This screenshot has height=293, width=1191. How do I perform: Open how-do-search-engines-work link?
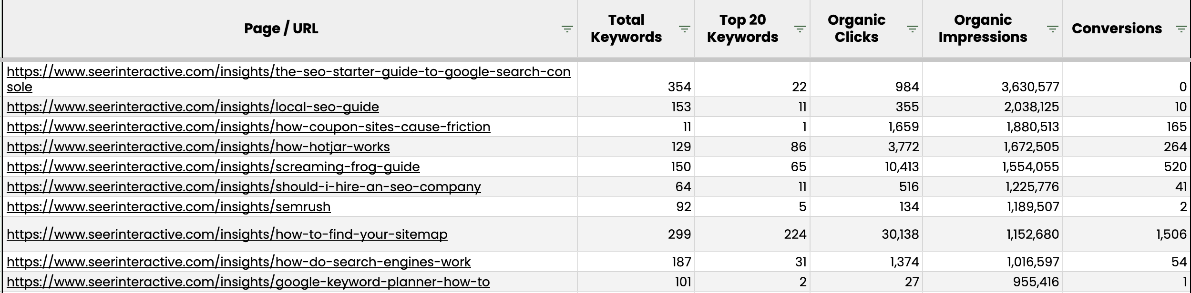pos(238,262)
